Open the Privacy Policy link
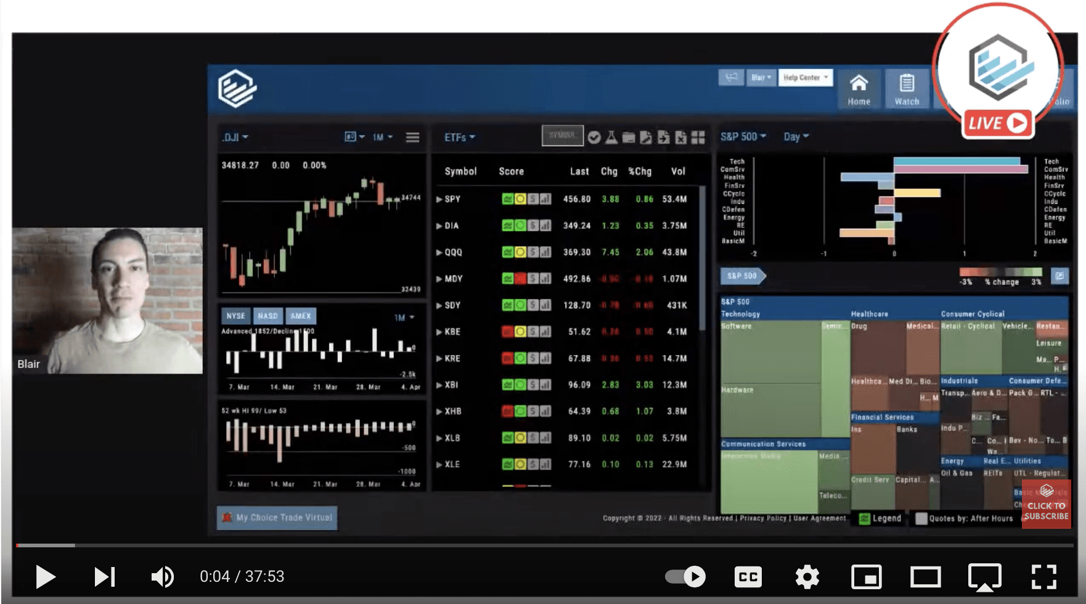Image resolution: width=1086 pixels, height=604 pixels. [x=764, y=518]
